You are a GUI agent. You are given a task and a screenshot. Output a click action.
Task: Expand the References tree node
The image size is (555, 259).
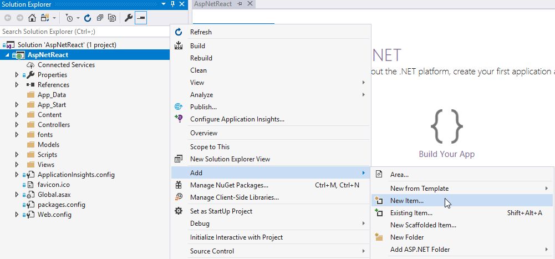[17, 85]
